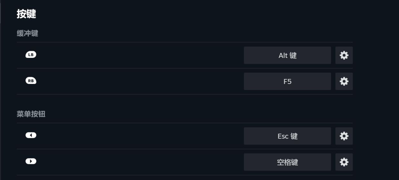Image resolution: width=399 pixels, height=180 pixels.
Task: Change the F5 key binding
Action: [287, 81]
